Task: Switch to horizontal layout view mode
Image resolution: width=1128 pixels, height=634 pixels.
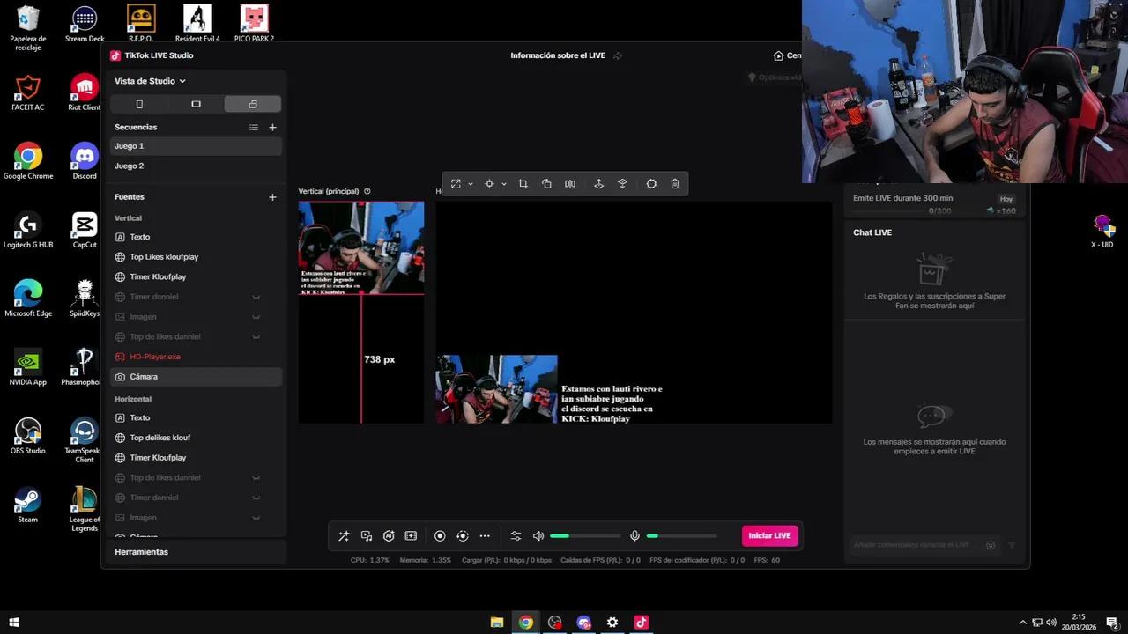Action: 196,103
